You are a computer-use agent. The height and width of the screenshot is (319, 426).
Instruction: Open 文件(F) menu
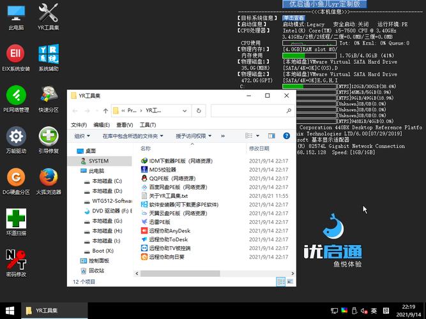pyautogui.click(x=79, y=125)
